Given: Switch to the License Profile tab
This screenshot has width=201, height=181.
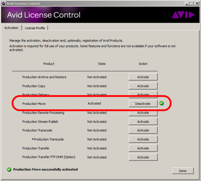Looking at the screenshot, I should point(35,28).
